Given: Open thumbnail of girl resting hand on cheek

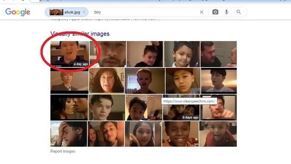Looking at the screenshot, I should (143, 134).
